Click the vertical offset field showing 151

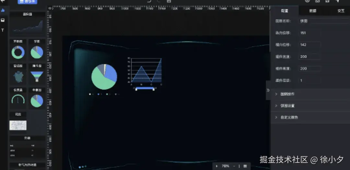point(309,33)
